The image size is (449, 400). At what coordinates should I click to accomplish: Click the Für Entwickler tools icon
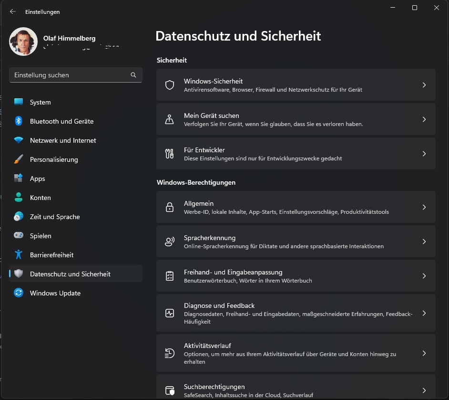coord(170,154)
